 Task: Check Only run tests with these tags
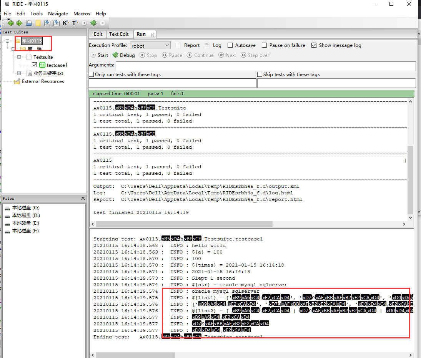click(x=92, y=74)
